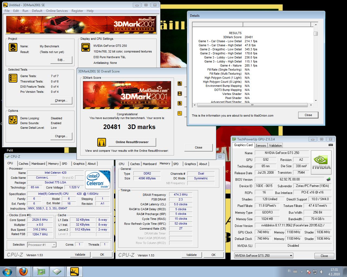Switch to SPD tab in left CPU-Z window
The height and width of the screenshot is (277, 347).
click(x=65, y=164)
